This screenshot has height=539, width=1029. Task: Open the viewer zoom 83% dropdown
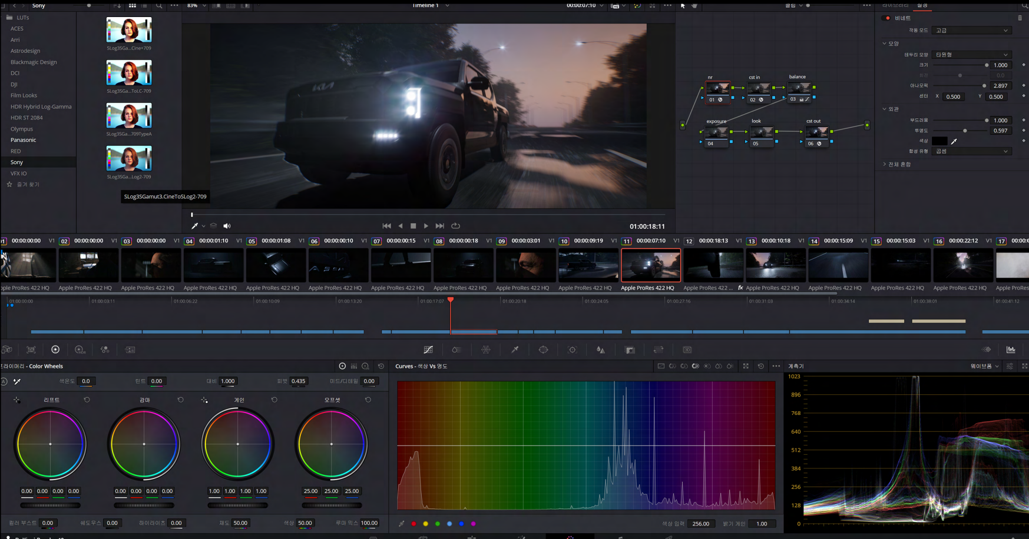tap(196, 5)
